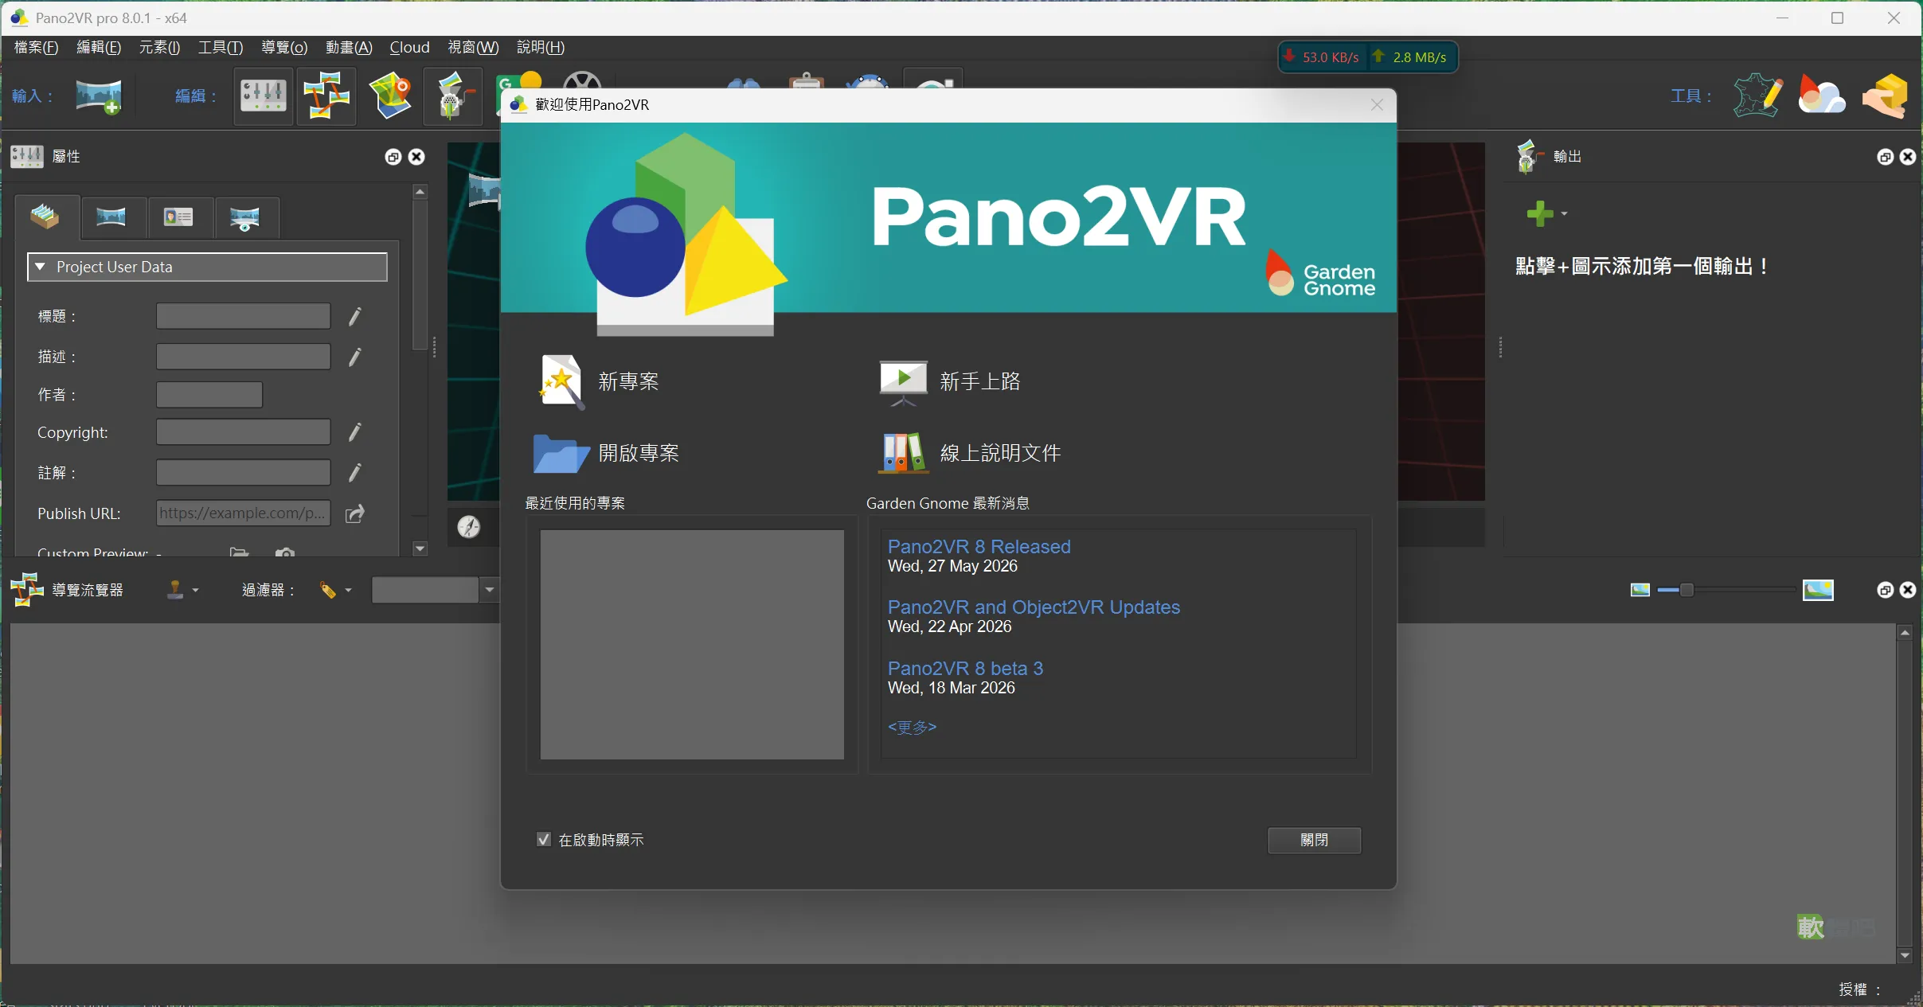Viewport: 1923px width, 1007px height.
Task: Click the large thumbnail size icon
Action: (1818, 590)
